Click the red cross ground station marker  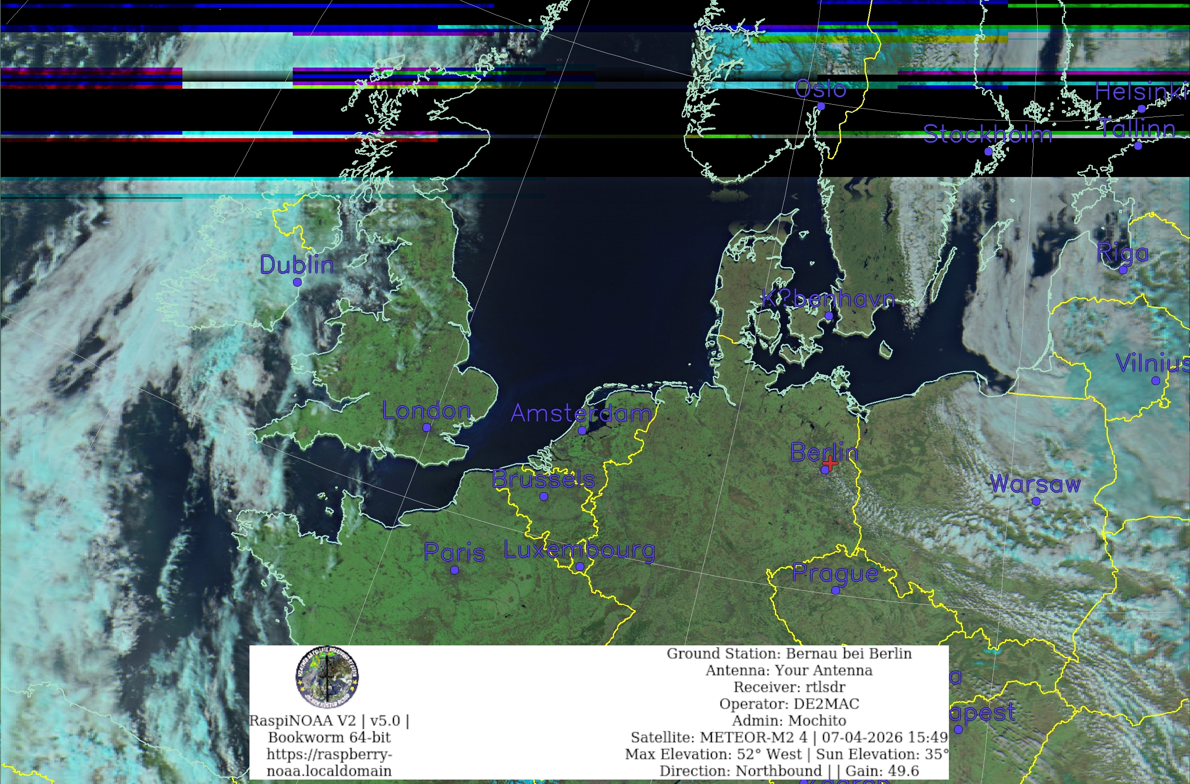tap(830, 464)
